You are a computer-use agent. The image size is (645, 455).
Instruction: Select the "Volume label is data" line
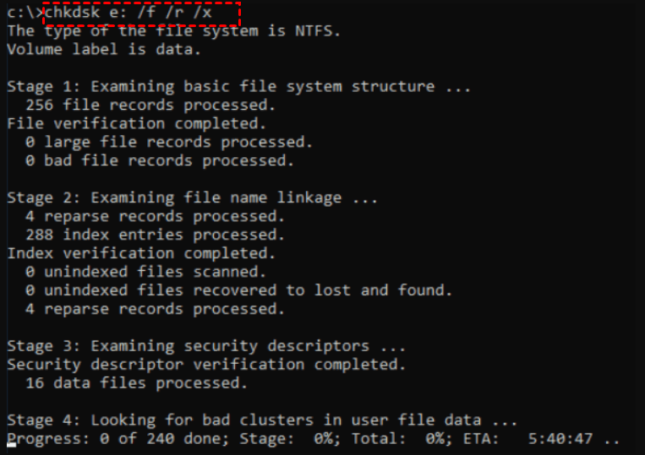point(104,49)
